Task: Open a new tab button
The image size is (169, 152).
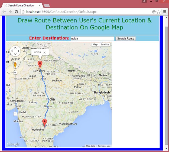Action: (x=47, y=5)
